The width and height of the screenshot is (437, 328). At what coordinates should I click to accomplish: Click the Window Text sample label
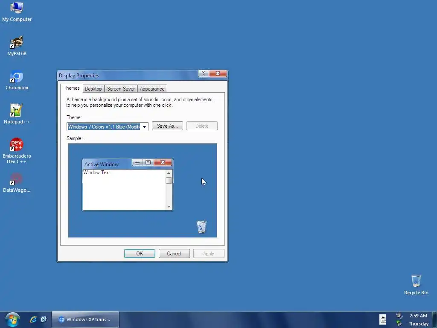pyautogui.click(x=96, y=173)
